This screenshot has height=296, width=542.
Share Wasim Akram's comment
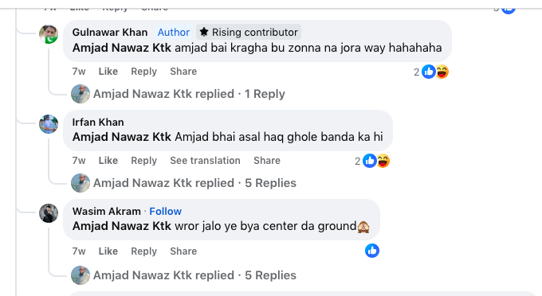tap(183, 251)
